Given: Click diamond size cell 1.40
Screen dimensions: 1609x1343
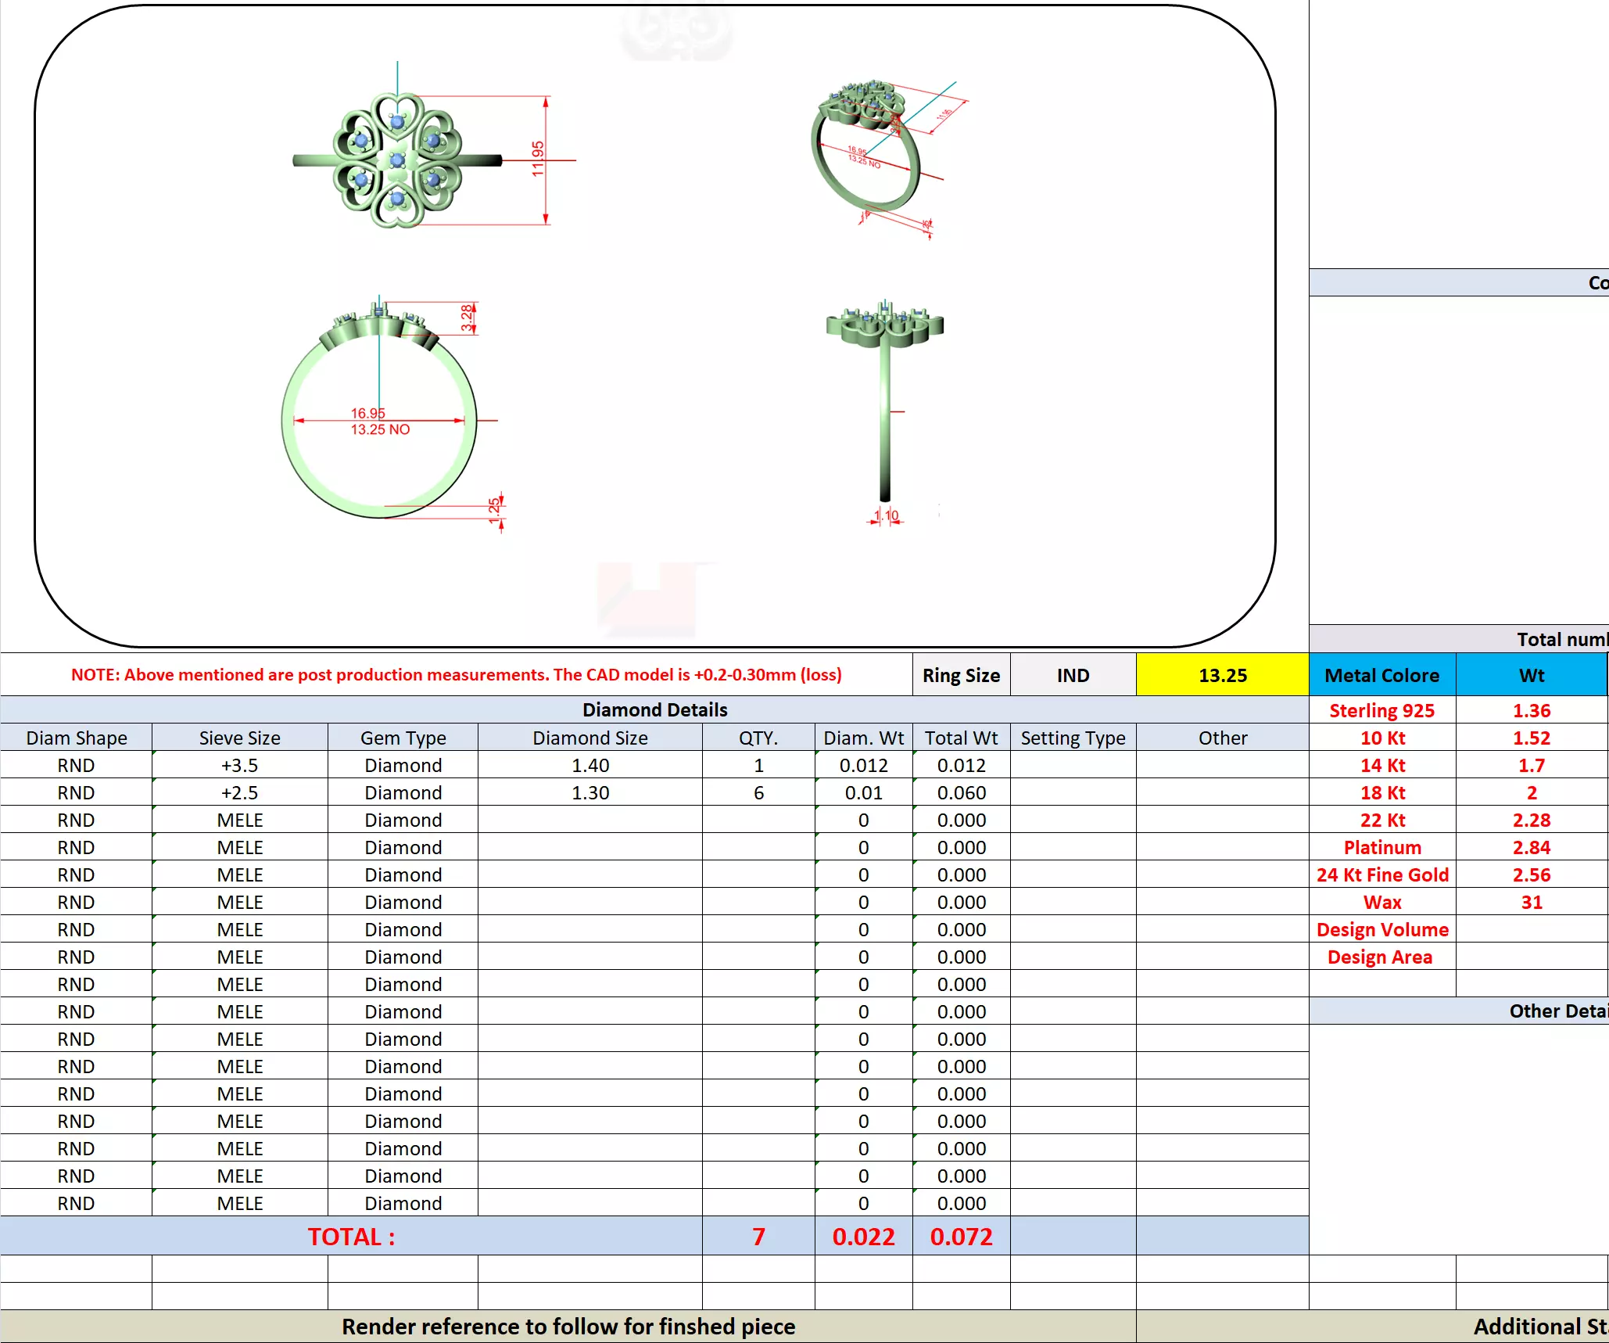Looking at the screenshot, I should point(589,765).
